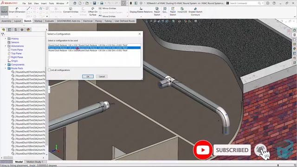The width and height of the screenshot is (297, 167).
Task: Open the Insert menu
Action: pos(44,3)
